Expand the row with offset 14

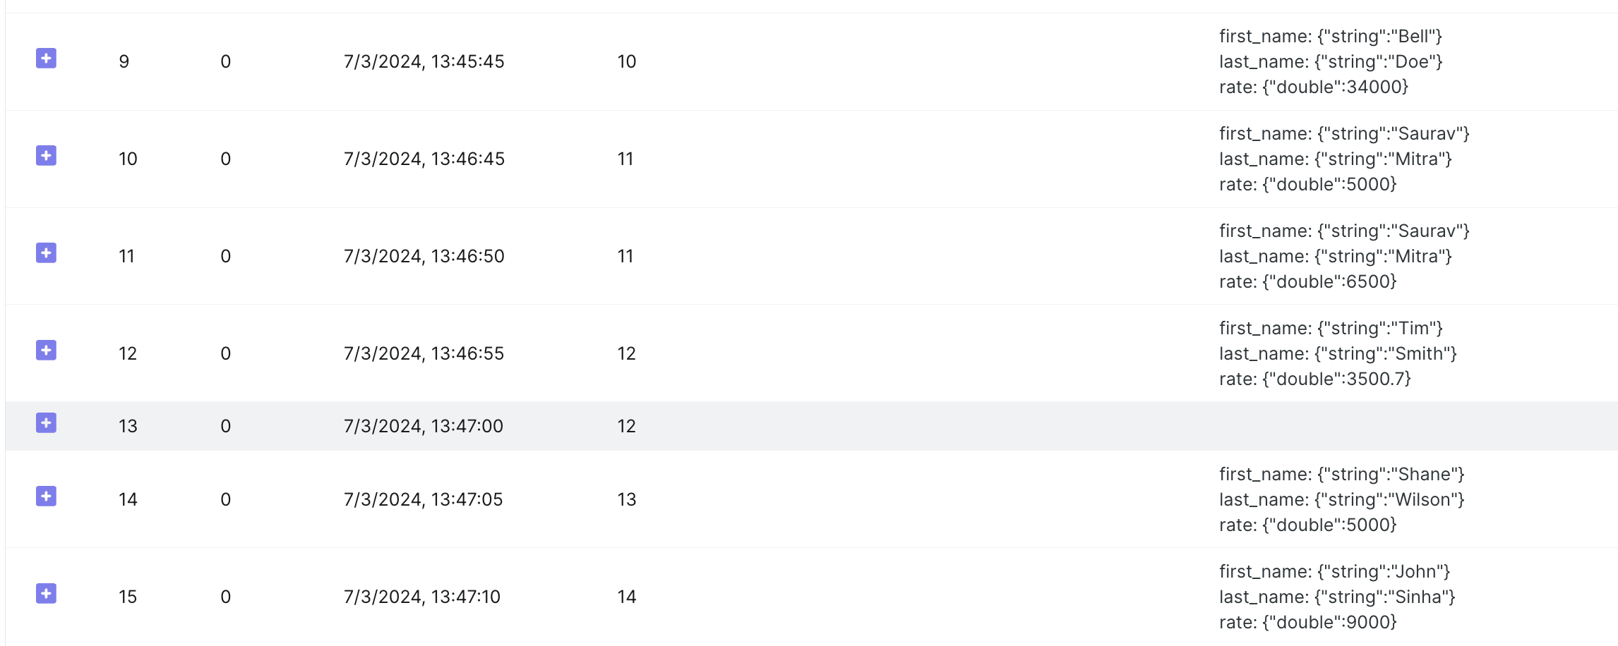[46, 496]
